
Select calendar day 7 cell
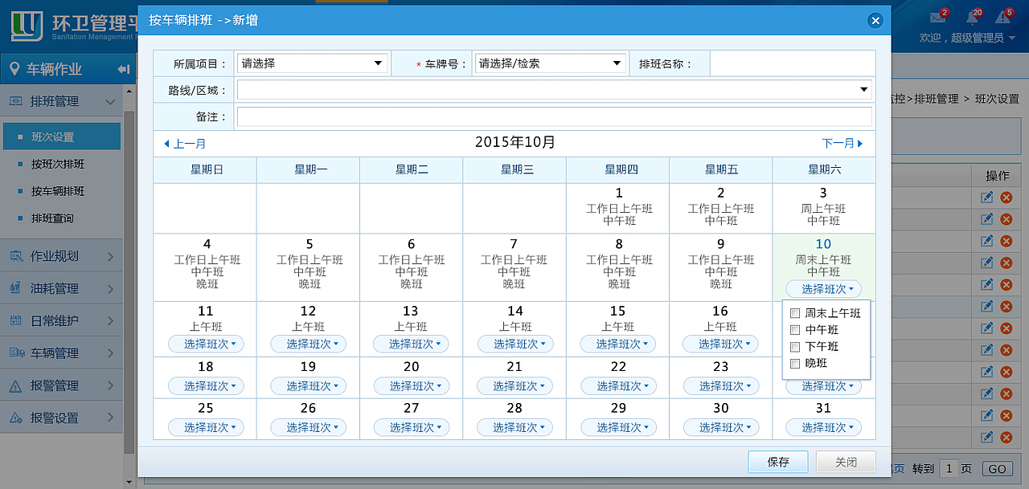(x=514, y=268)
